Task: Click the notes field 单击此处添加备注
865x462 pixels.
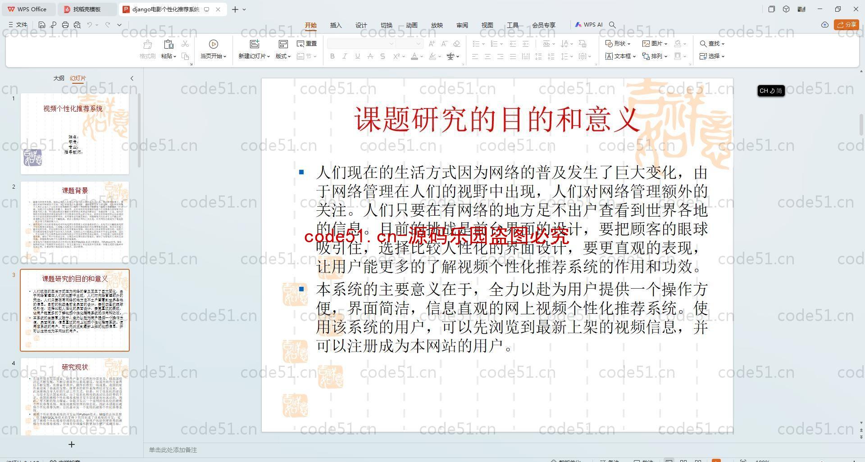Action: tap(173, 450)
